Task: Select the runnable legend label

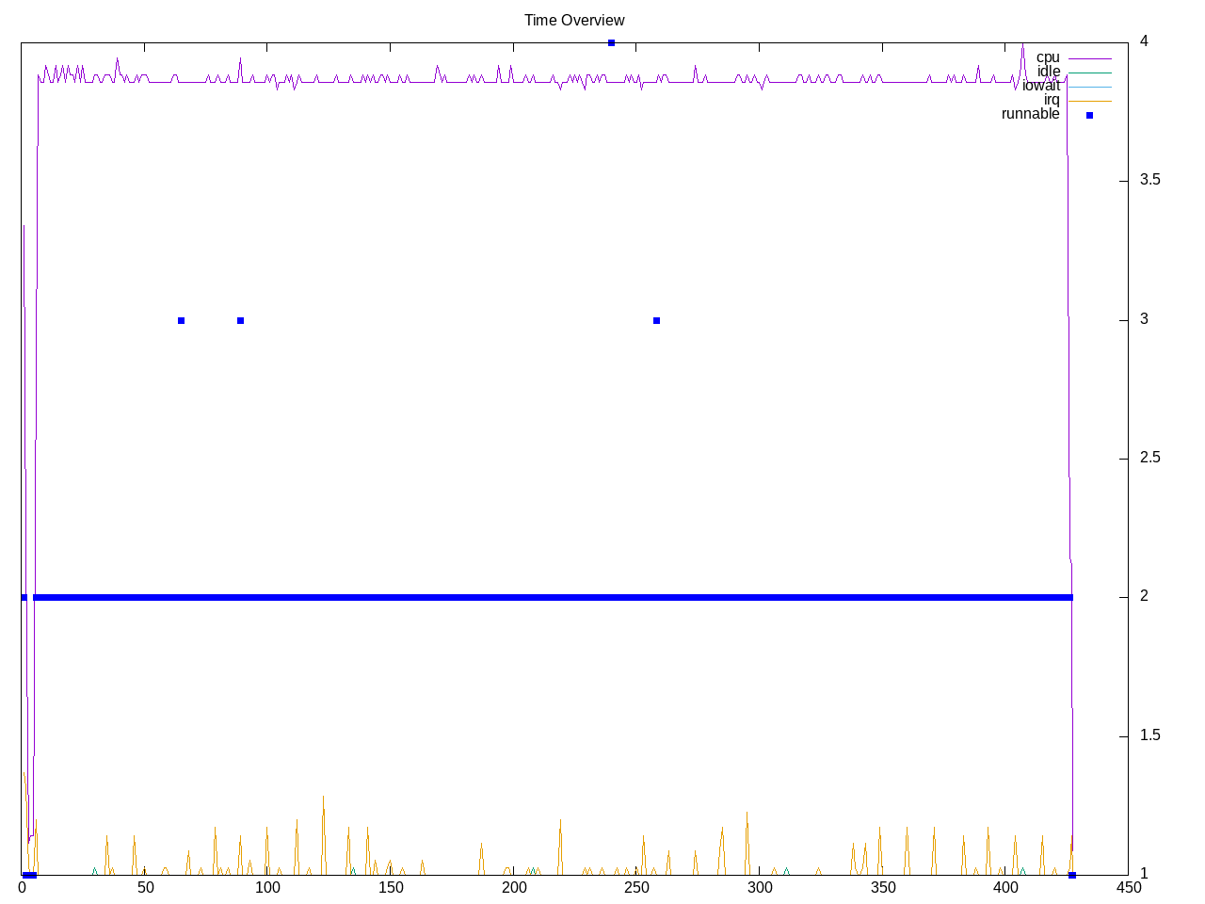Action: (x=1030, y=114)
